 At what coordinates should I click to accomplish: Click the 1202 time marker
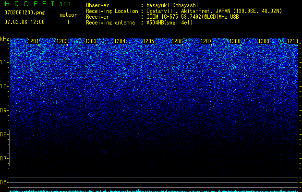pos(62,41)
